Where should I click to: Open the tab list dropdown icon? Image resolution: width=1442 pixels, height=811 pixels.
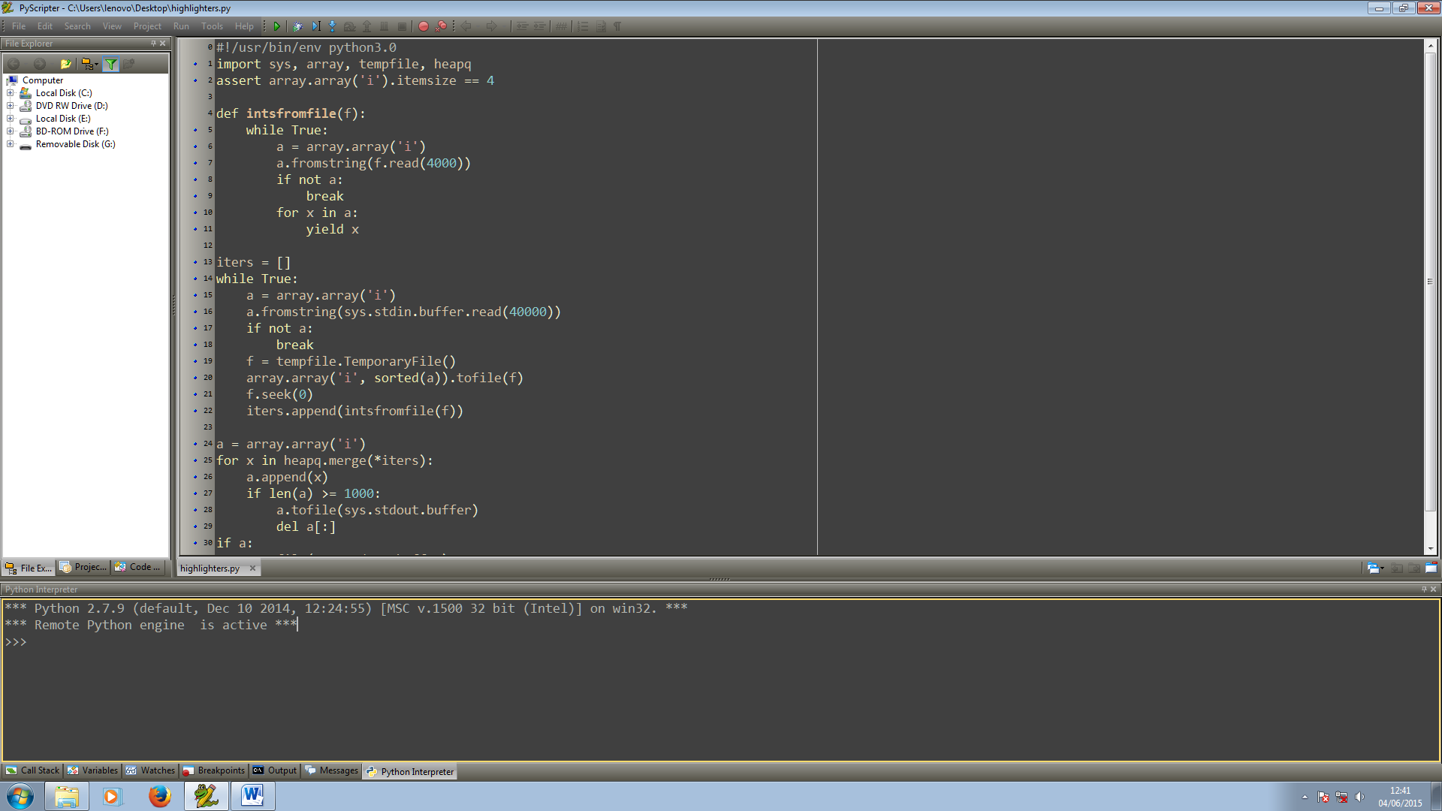pyautogui.click(x=1375, y=568)
